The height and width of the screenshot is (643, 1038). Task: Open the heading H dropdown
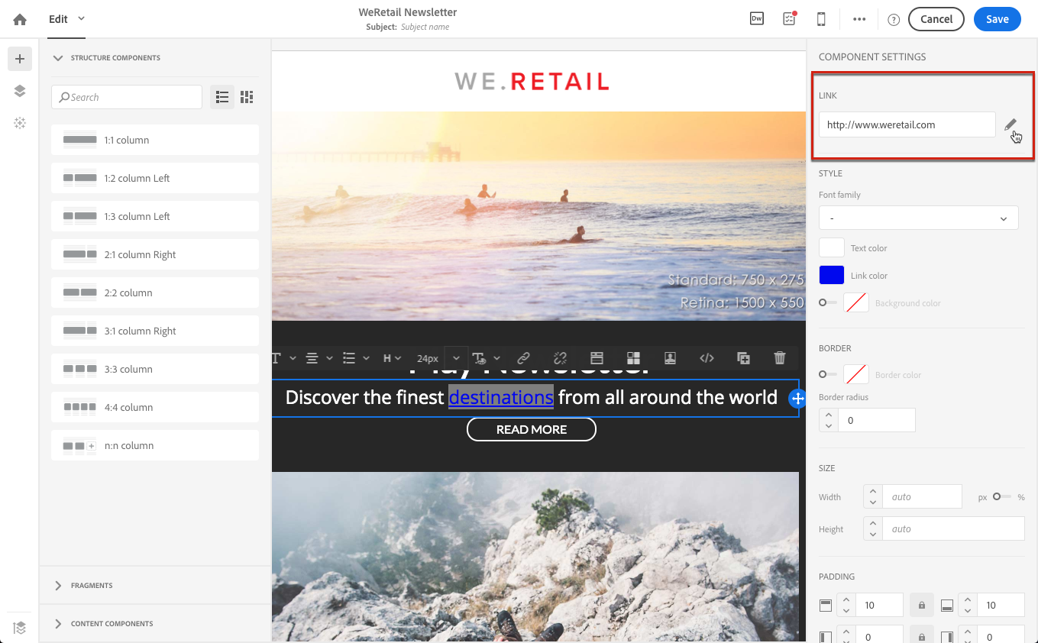pyautogui.click(x=392, y=358)
